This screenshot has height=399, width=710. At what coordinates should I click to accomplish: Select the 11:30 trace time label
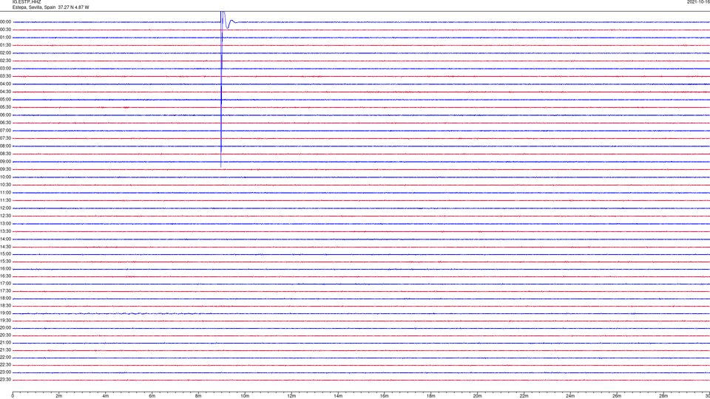point(5,200)
